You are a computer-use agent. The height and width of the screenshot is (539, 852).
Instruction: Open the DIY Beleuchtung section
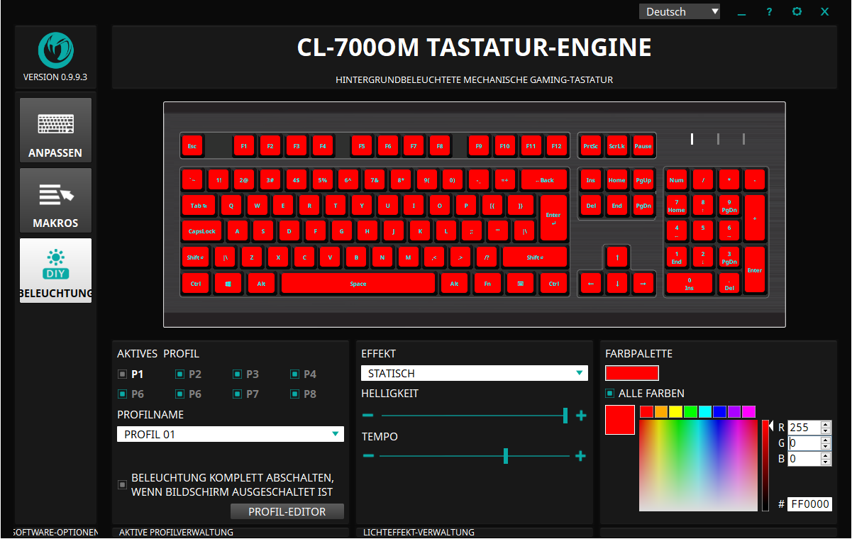click(55, 271)
